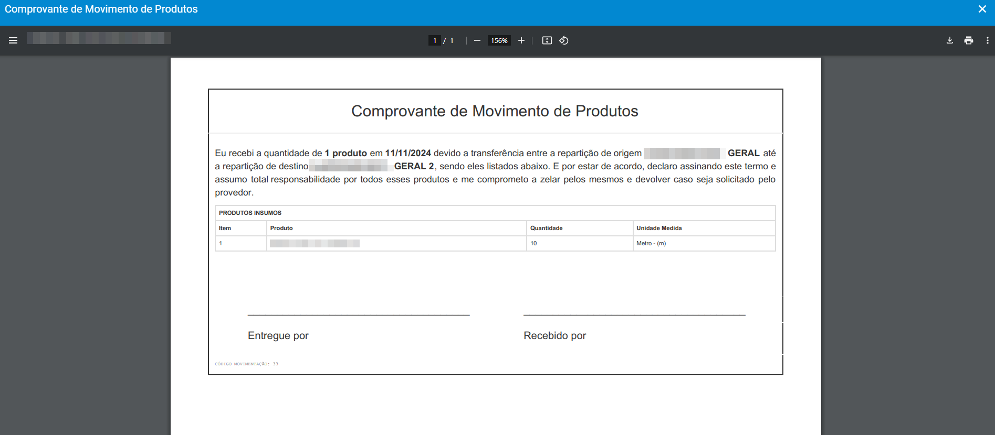Click the date 11/11/2024 in the text
This screenshot has height=435, width=995.
[408, 153]
